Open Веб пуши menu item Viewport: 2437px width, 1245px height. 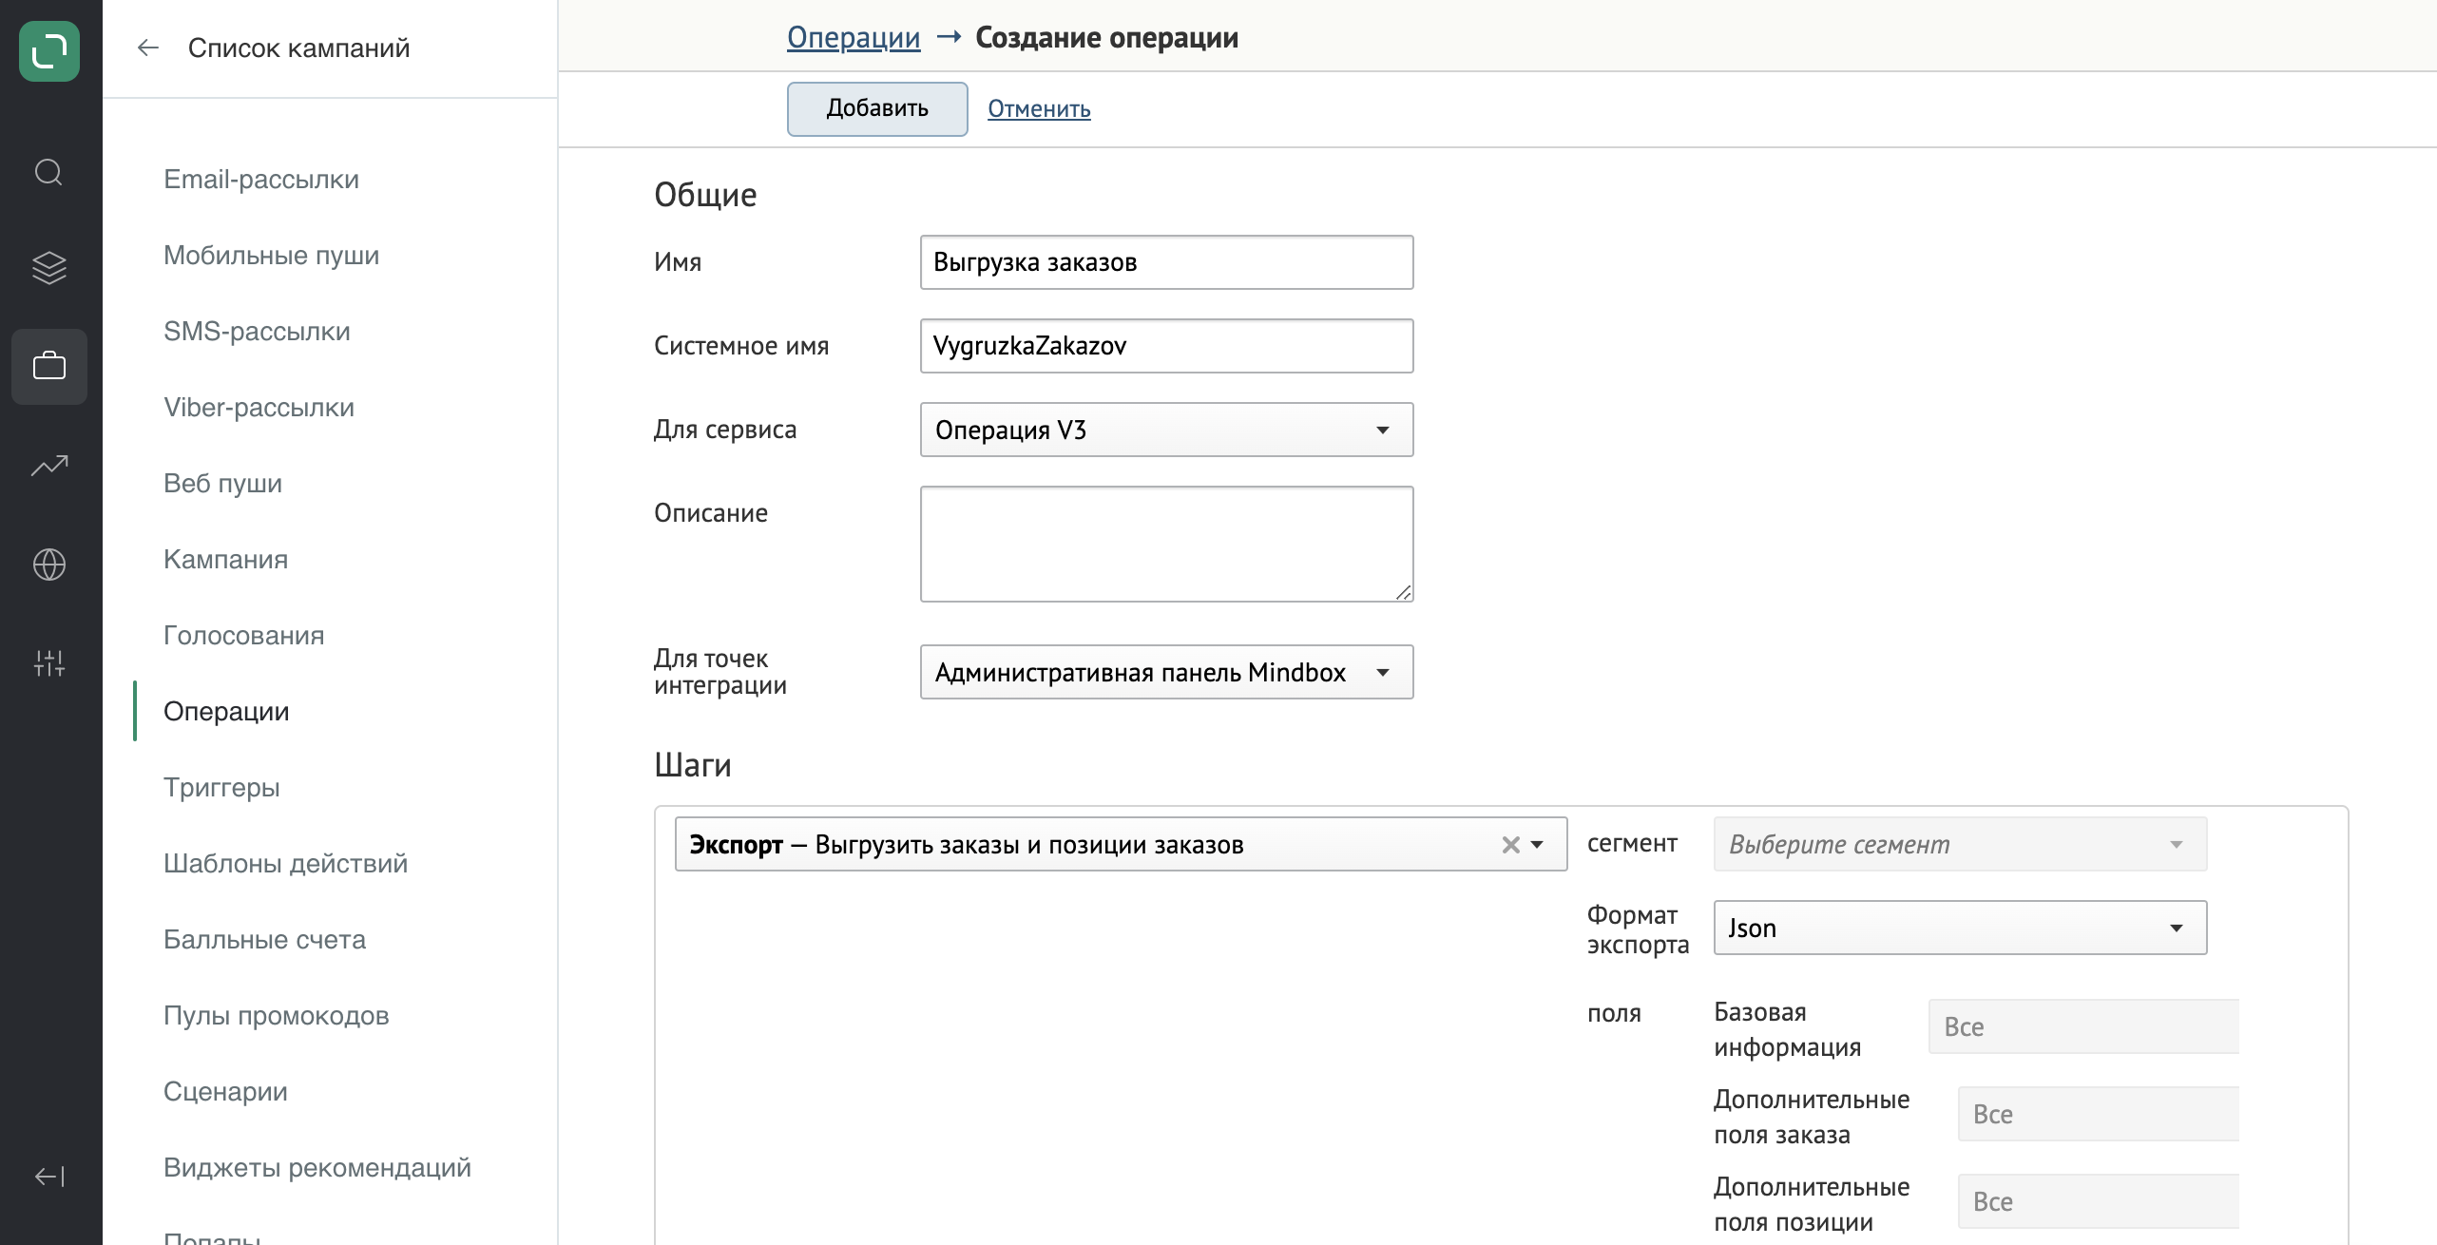click(x=222, y=483)
